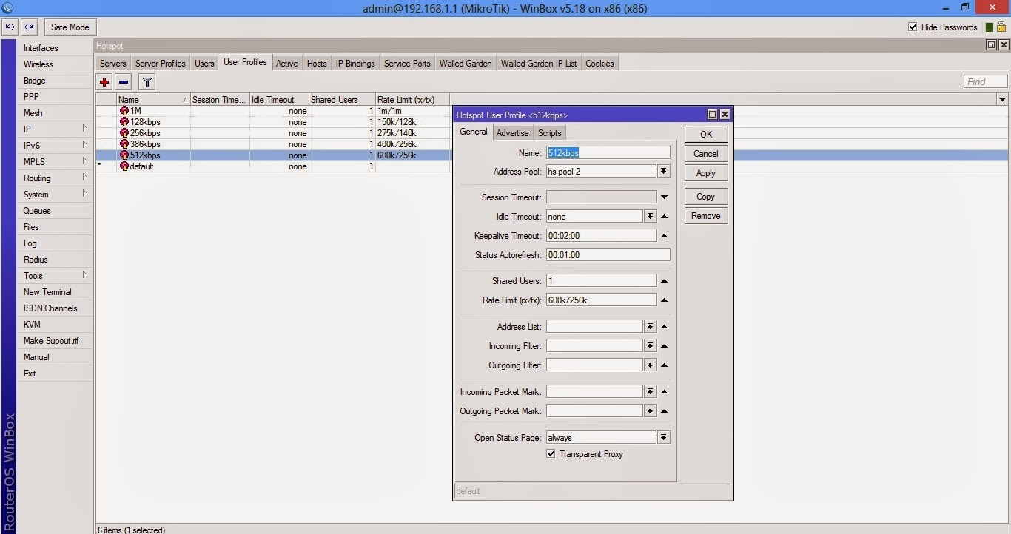1011x534 pixels.
Task: Go to the Users tab in Hotspot
Action: pyautogui.click(x=204, y=64)
